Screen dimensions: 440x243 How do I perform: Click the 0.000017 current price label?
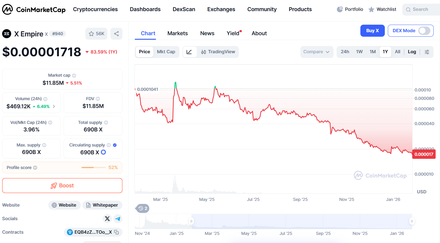(x=424, y=154)
